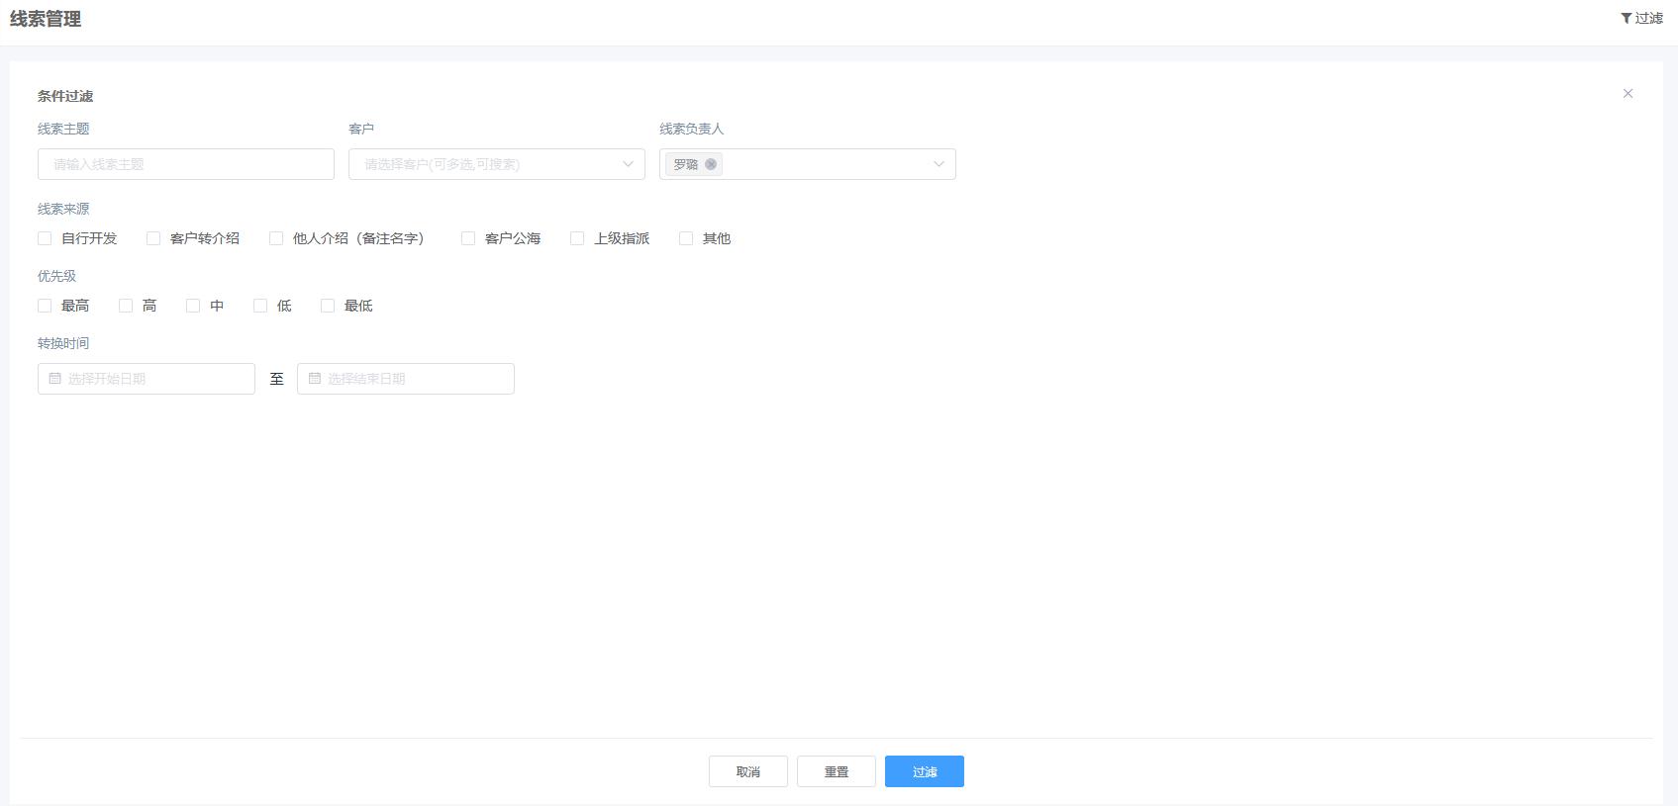This screenshot has height=806, width=1678.
Task: Click the 线索主题 label
Action: (x=63, y=129)
